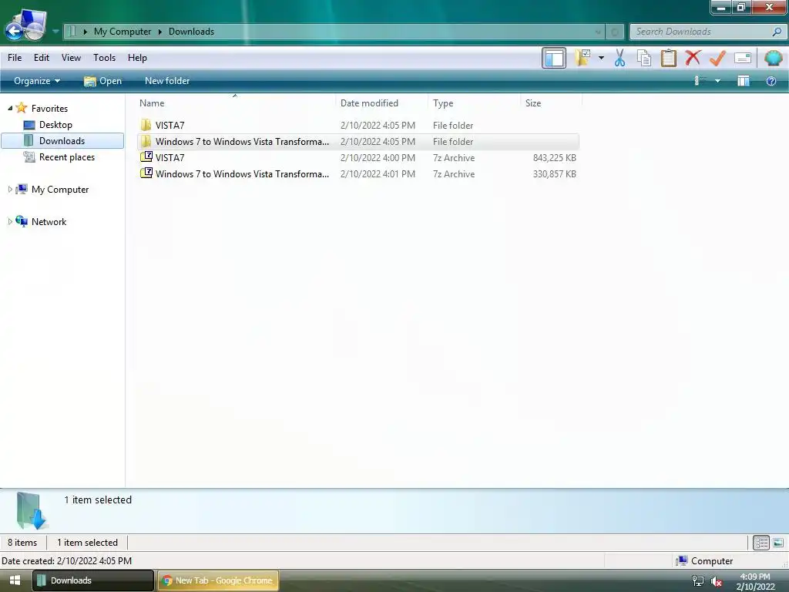Expand breadcrumb arrow after My Computer
Viewport: 789px width, 592px height.
(160, 31)
